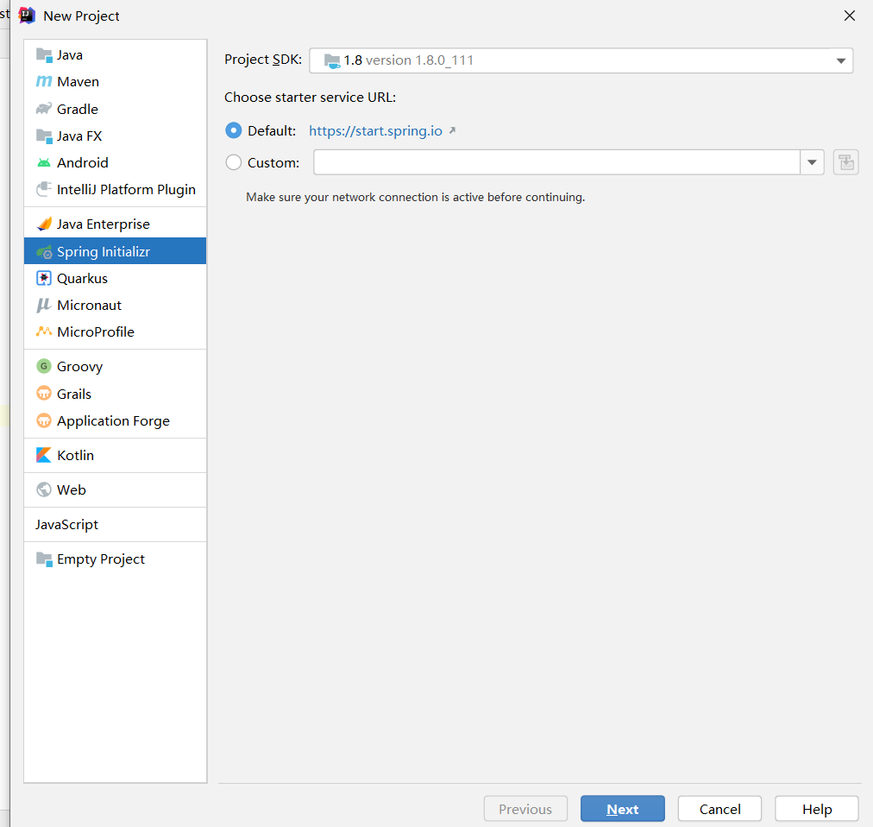Click the disabled Previous button

click(x=525, y=809)
